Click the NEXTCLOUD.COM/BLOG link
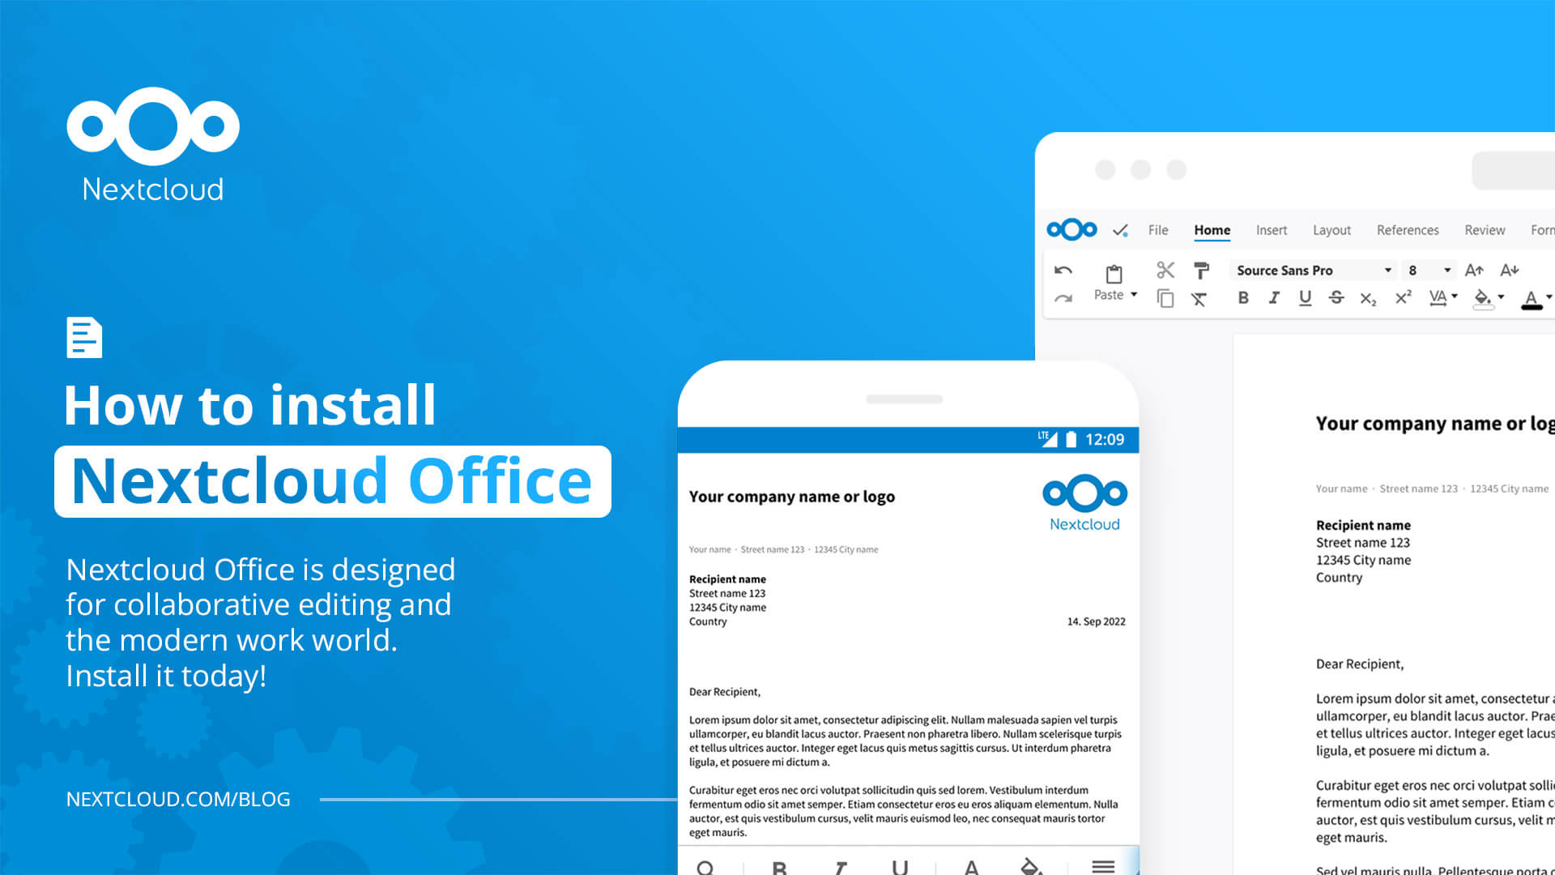The height and width of the screenshot is (875, 1555). pos(177,798)
